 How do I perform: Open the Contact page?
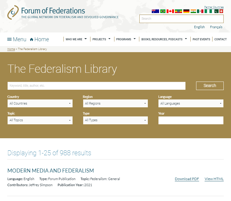(220, 39)
